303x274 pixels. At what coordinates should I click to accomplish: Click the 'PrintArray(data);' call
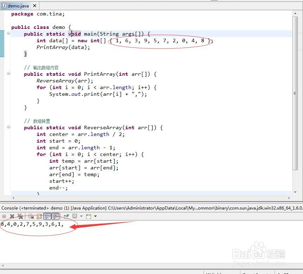click(x=63, y=47)
